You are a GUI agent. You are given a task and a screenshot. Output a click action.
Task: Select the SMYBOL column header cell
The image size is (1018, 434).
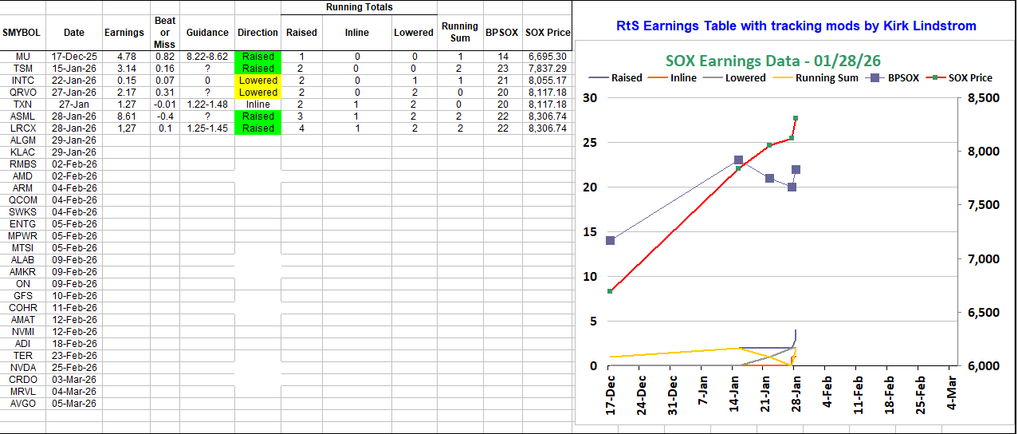(22, 33)
